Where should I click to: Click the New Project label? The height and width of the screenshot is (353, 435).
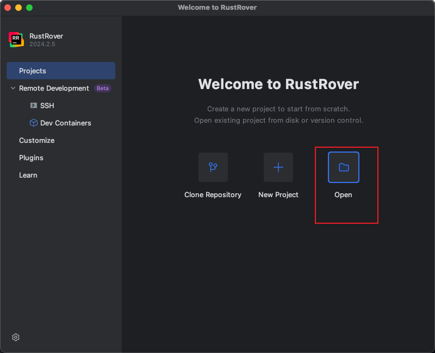278,195
